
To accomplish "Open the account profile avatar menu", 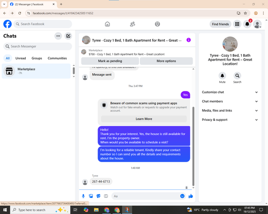I will pyautogui.click(x=257, y=24).
